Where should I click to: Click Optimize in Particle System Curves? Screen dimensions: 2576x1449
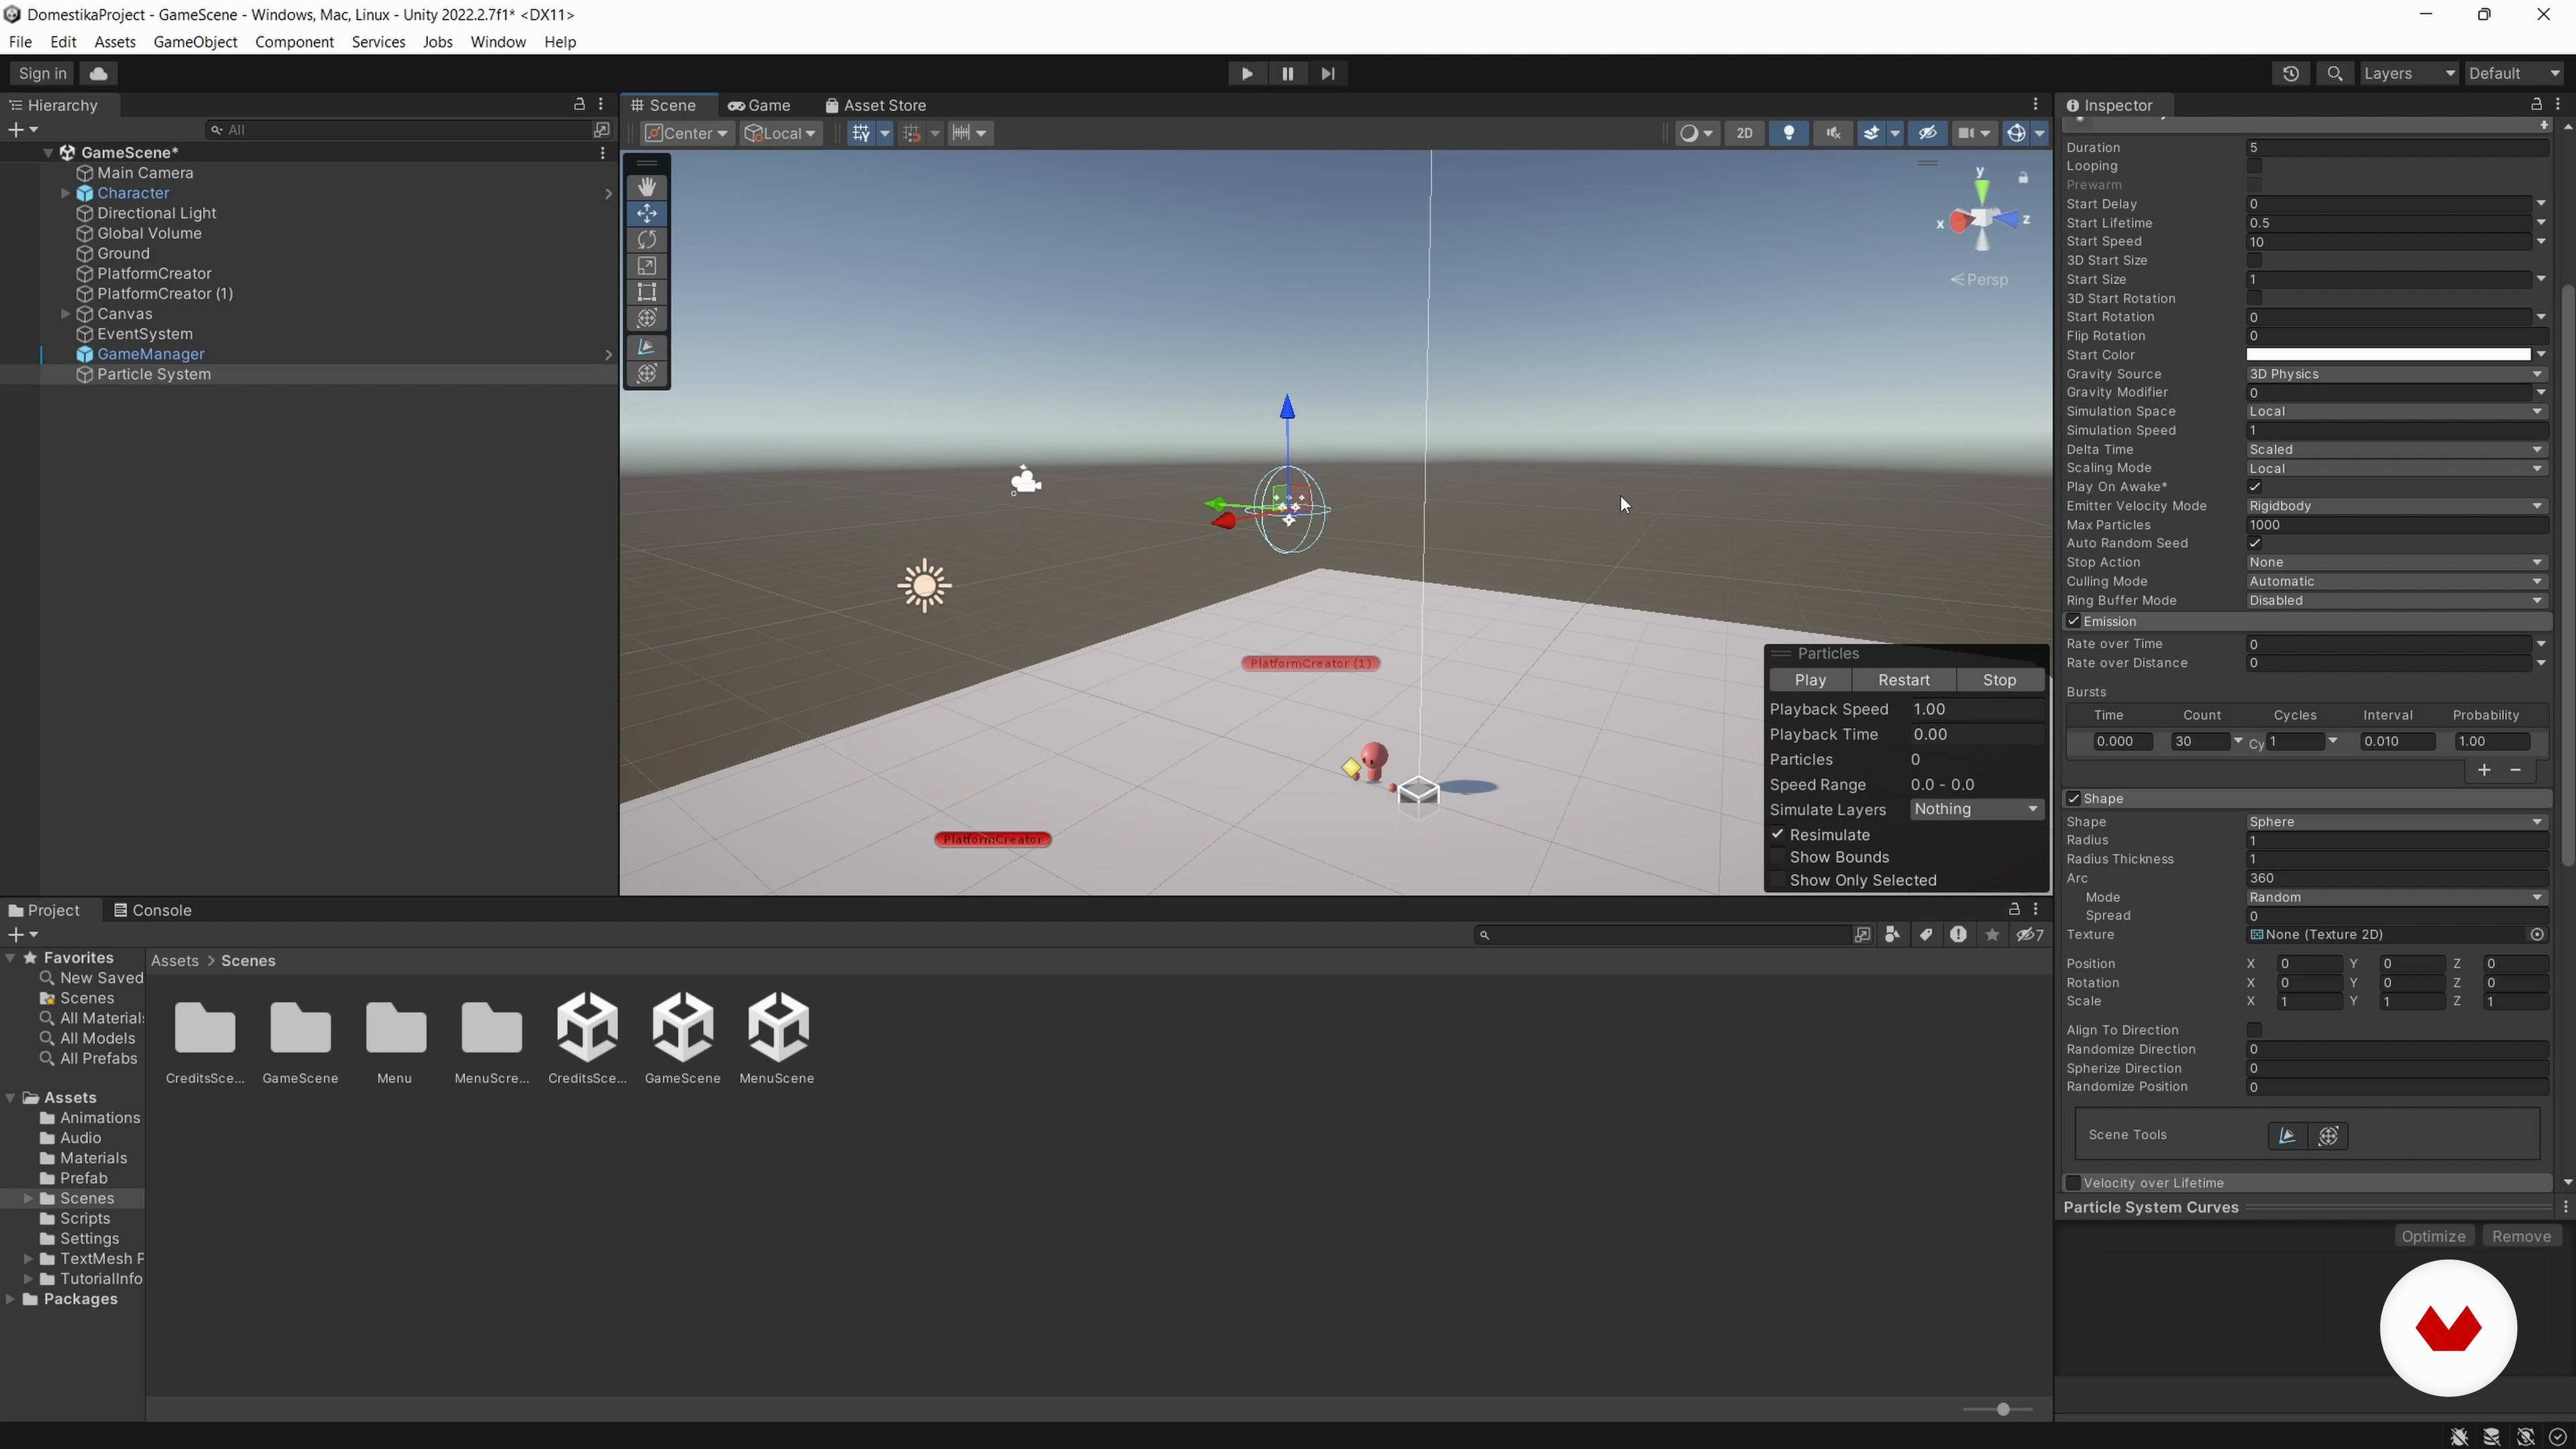pos(2433,1236)
